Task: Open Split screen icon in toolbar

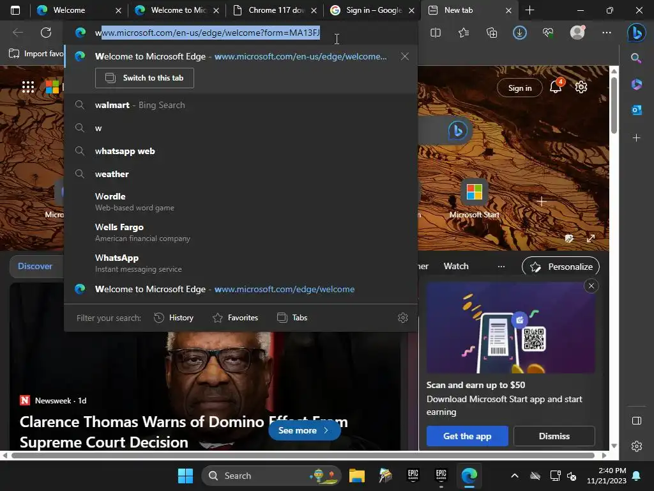Action: [x=436, y=33]
